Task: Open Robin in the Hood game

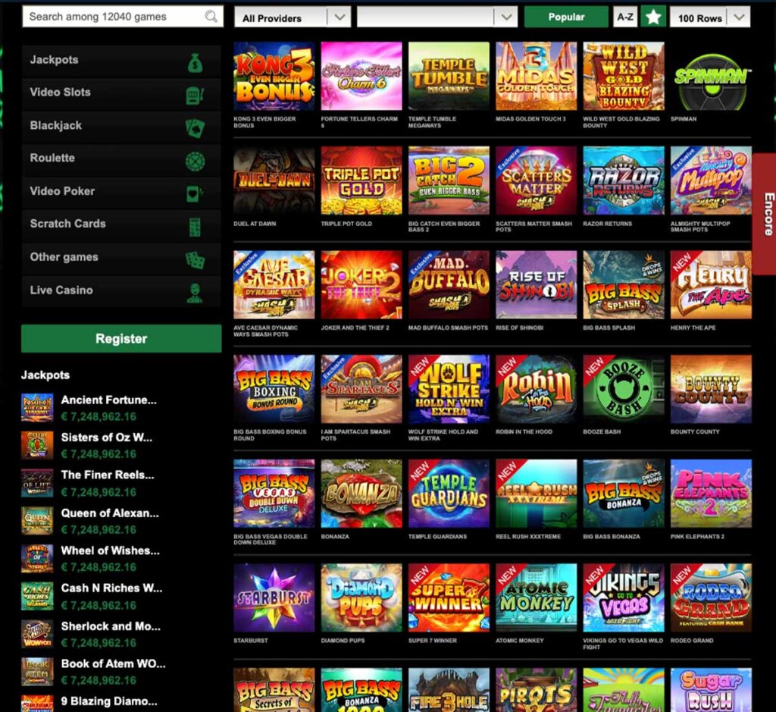Action: pos(537,389)
